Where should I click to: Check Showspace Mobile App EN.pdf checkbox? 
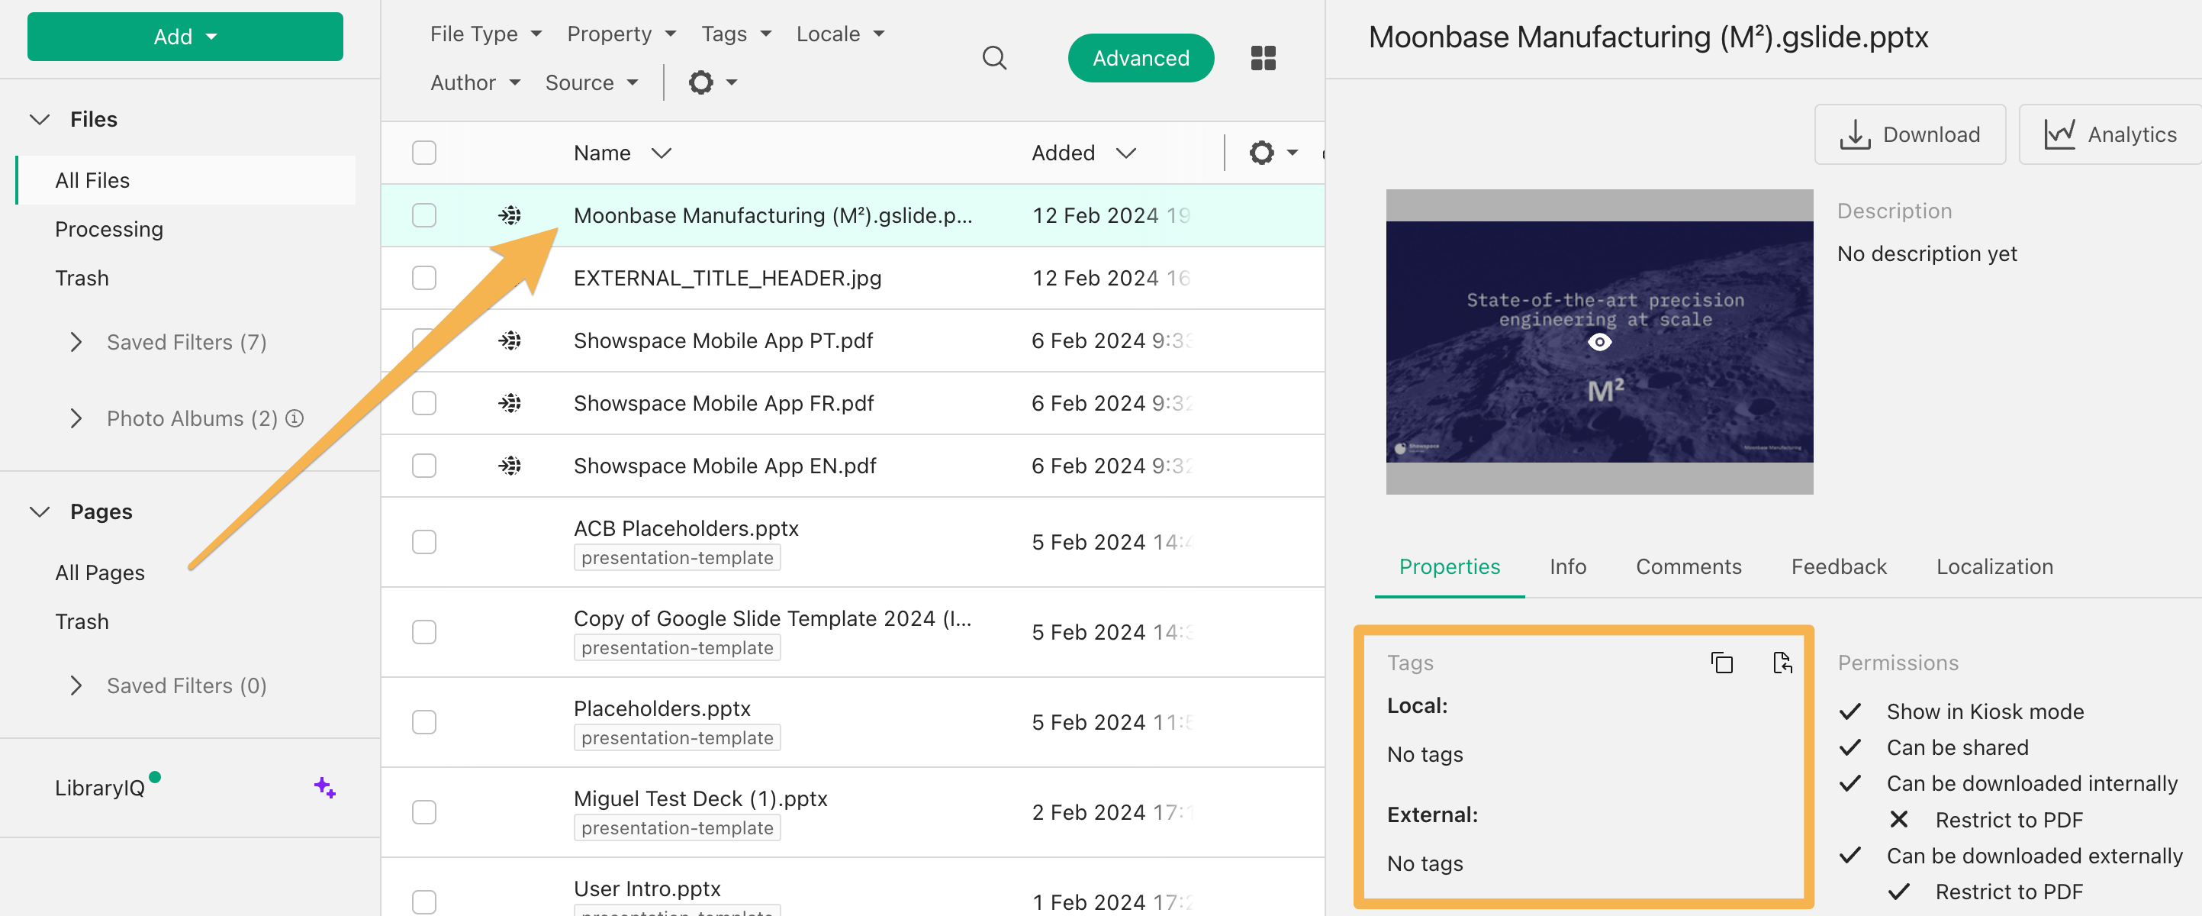tap(424, 466)
